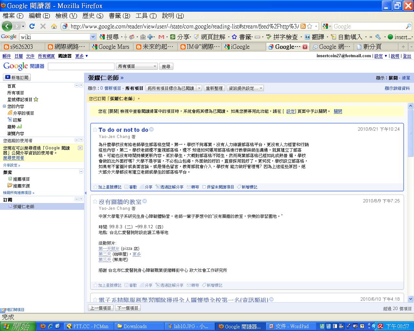
Task: Click the feed list vertical scrollbar down arrow
Action: pyautogui.click(x=411, y=299)
